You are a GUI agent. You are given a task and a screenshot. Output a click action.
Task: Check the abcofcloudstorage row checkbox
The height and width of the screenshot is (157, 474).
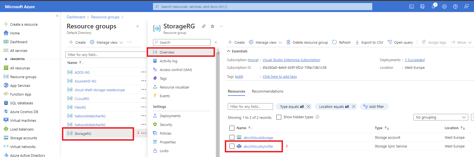tap(232, 137)
